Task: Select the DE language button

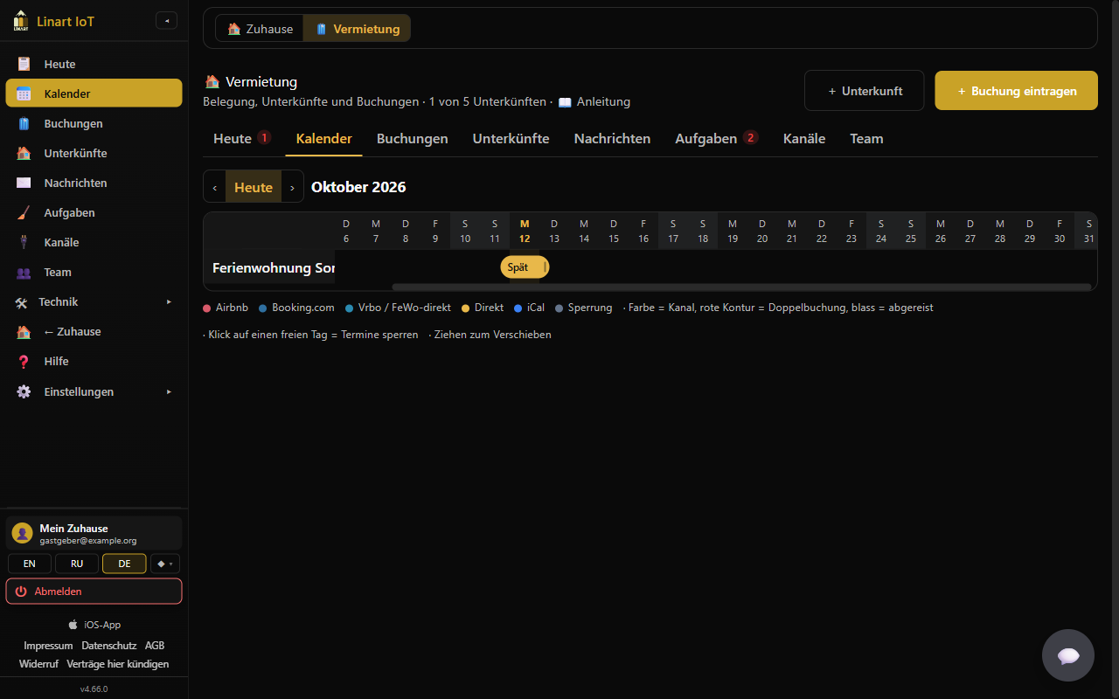Action: point(124,564)
